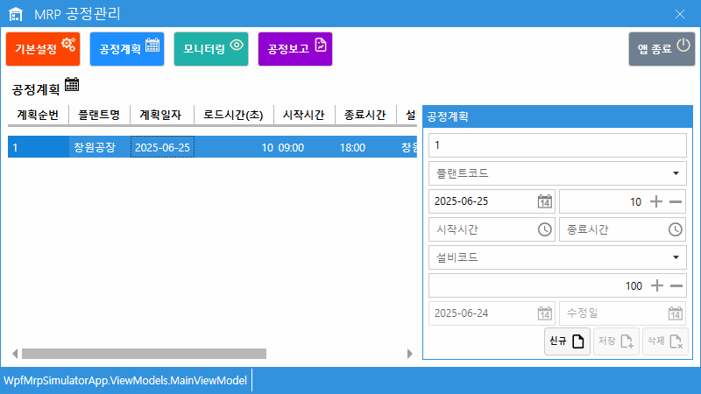Increase load time value 10 with plus

pos(655,201)
